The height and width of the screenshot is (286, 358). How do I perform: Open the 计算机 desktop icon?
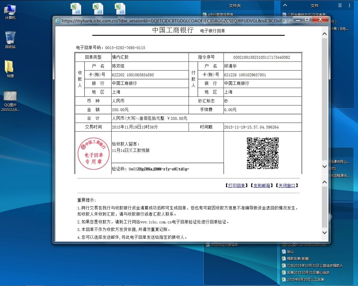tap(10, 12)
